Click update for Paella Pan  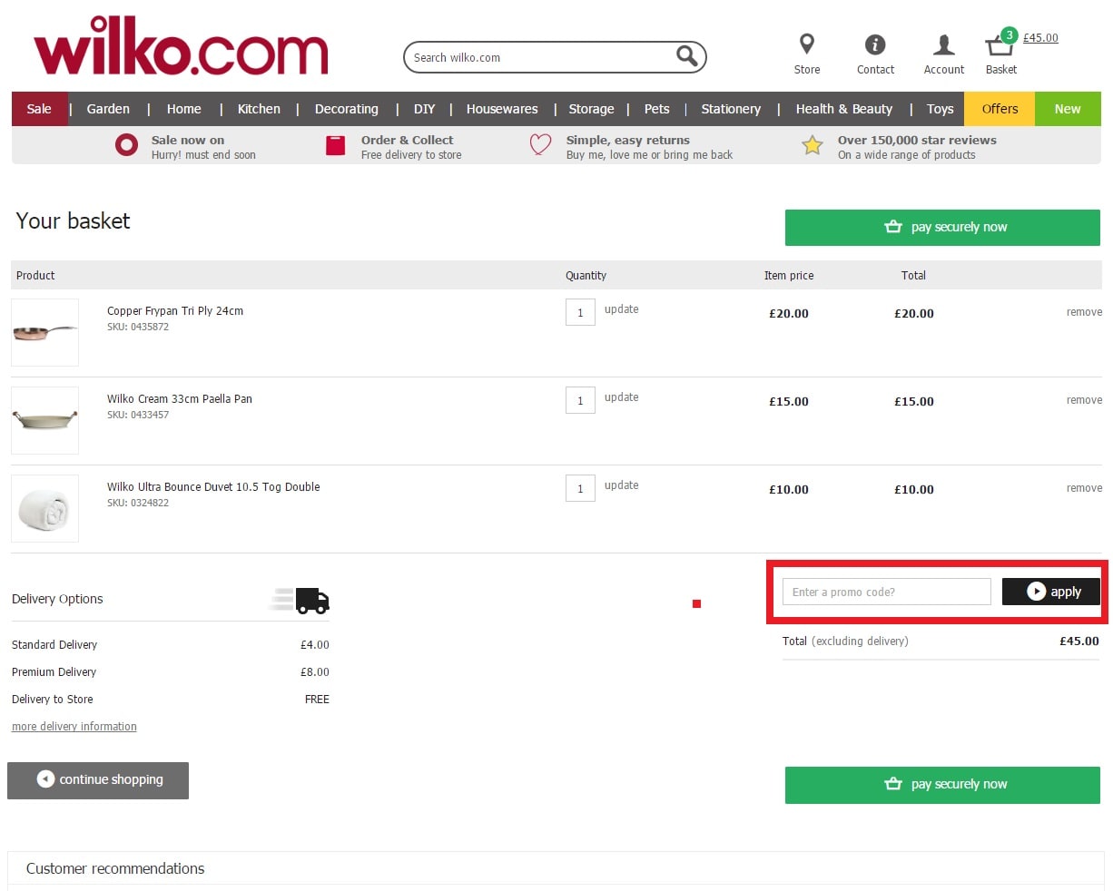(x=622, y=397)
